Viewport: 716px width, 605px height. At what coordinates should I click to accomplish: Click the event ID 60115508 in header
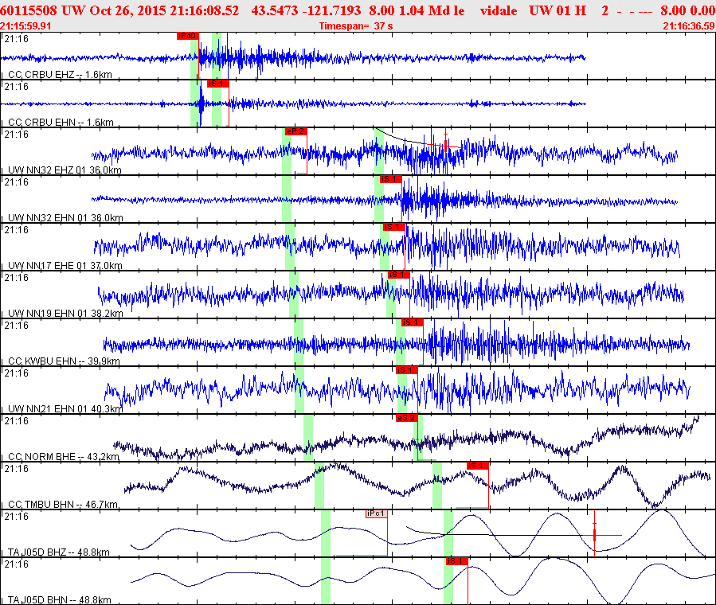[x=29, y=10]
